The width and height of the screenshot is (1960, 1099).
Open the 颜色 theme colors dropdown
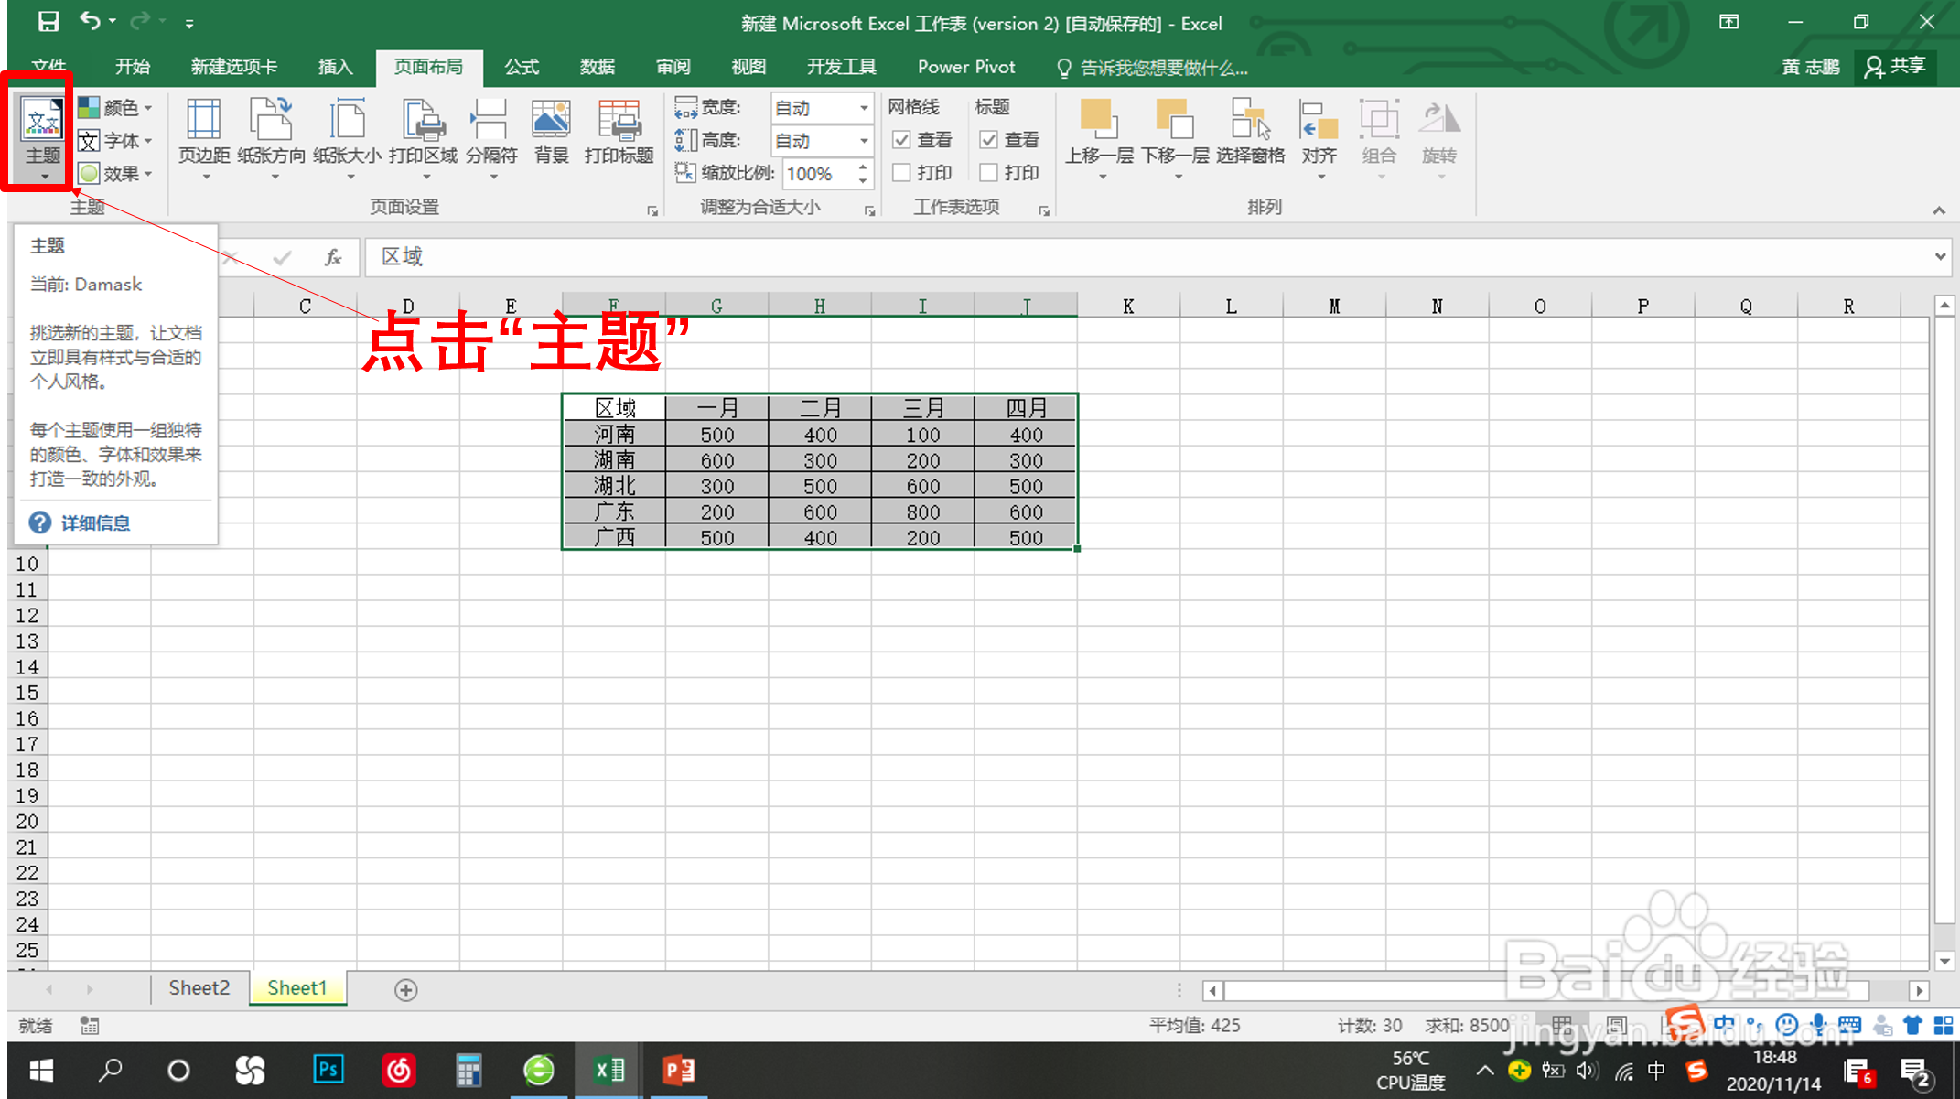point(116,108)
